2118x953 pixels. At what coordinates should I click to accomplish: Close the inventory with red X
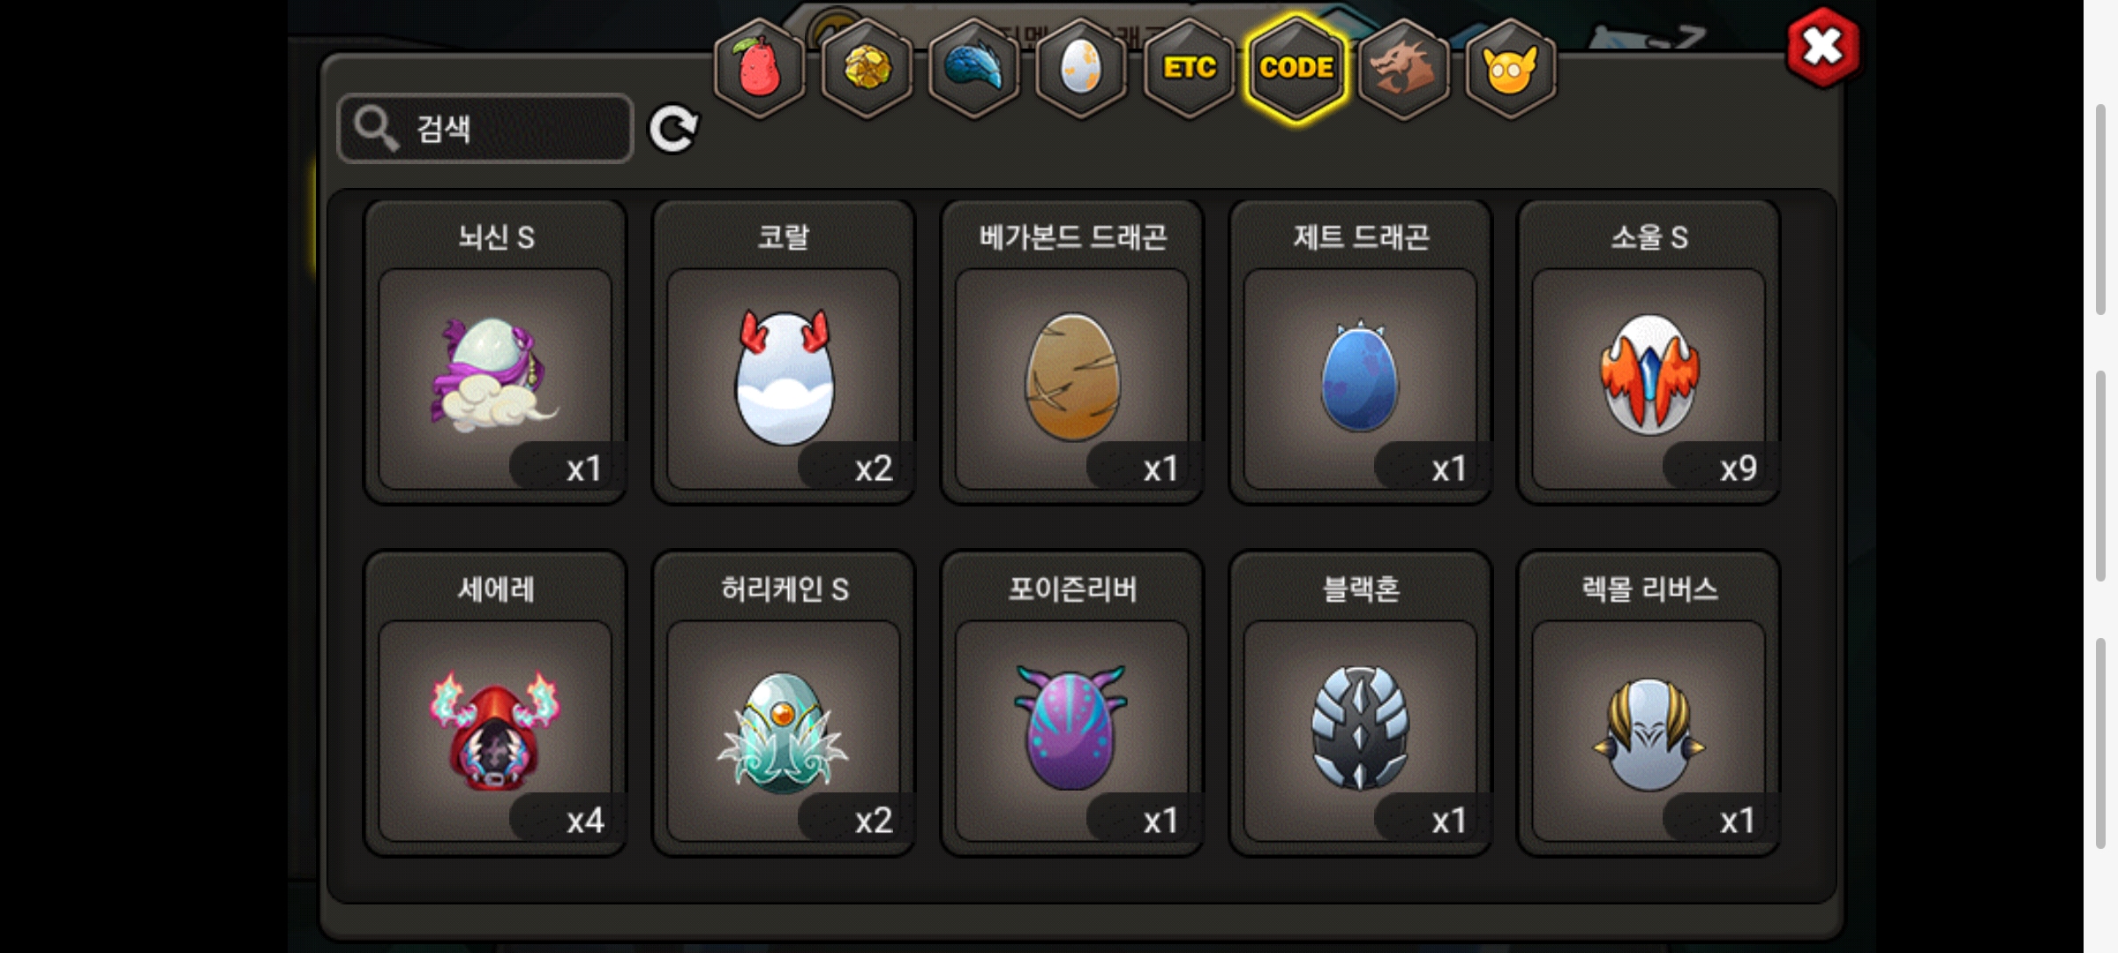(1822, 48)
